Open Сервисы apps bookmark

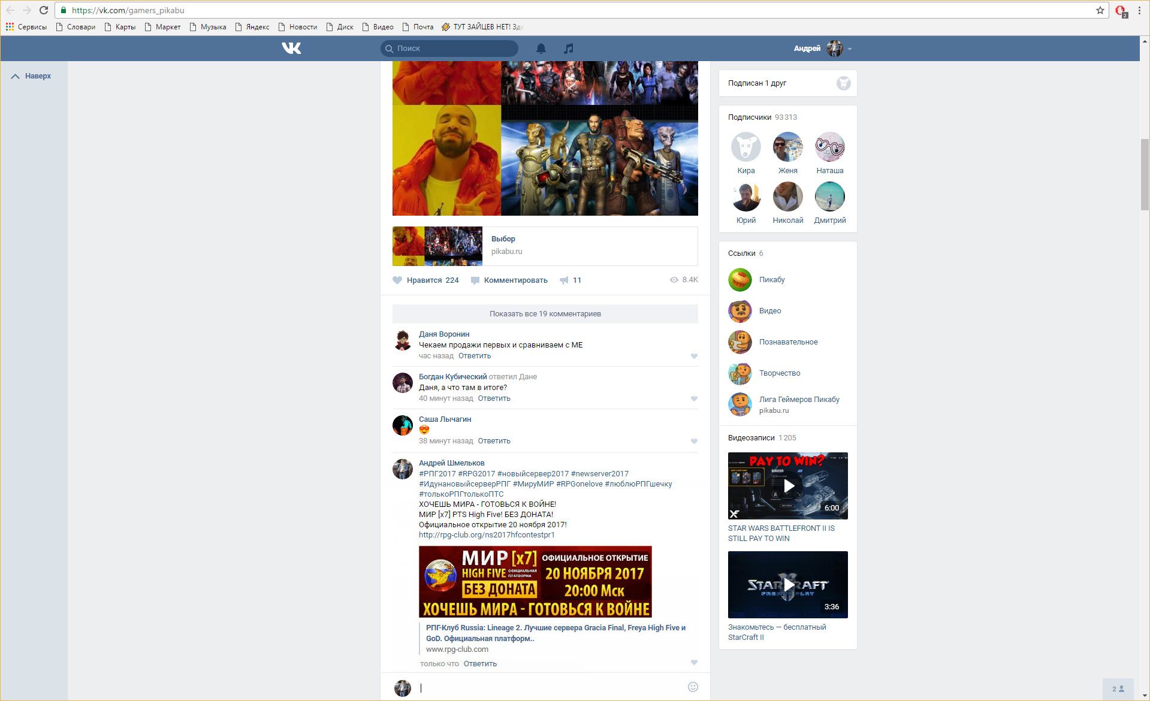pos(26,27)
